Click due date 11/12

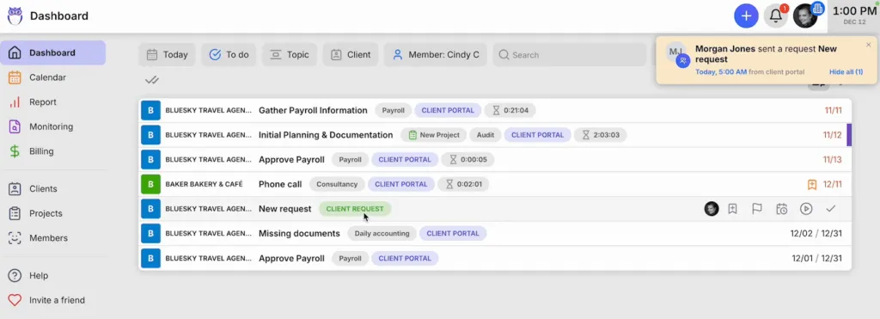pos(832,135)
